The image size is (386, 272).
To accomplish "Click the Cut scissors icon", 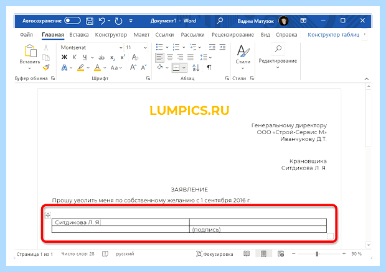I will coord(46,48).
